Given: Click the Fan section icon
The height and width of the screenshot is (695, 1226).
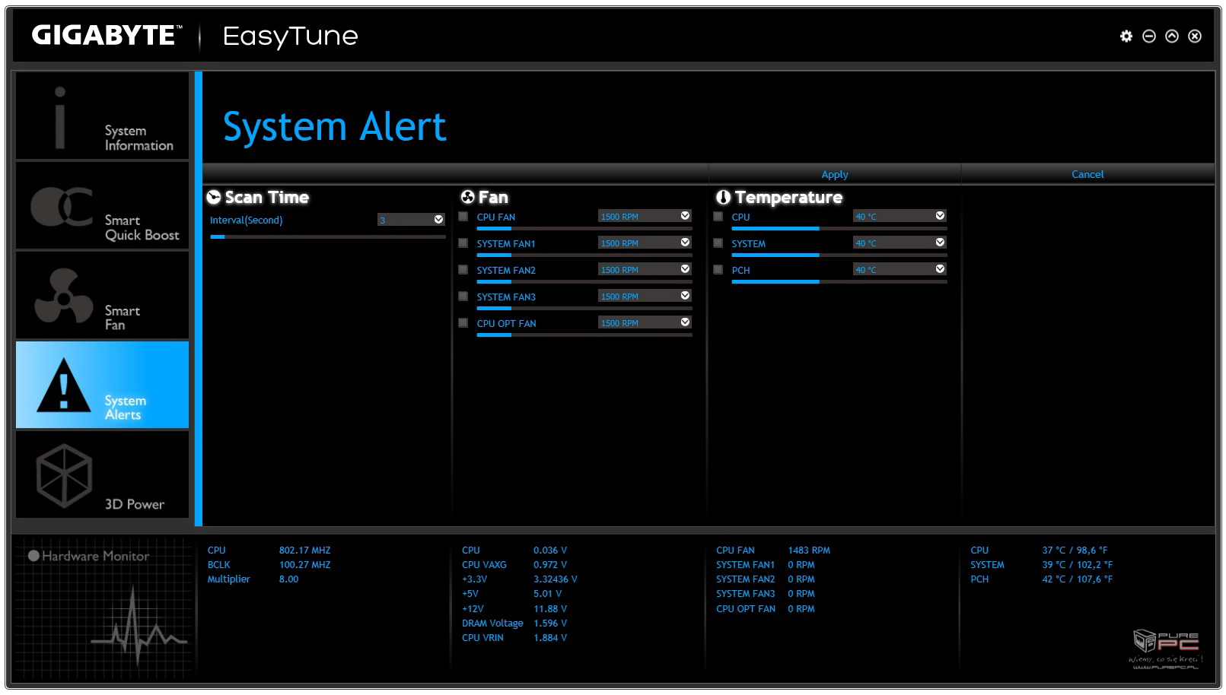Looking at the screenshot, I should (x=468, y=197).
